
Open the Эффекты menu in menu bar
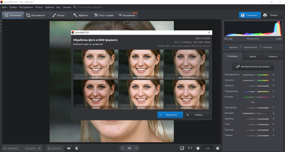pos(49,7)
